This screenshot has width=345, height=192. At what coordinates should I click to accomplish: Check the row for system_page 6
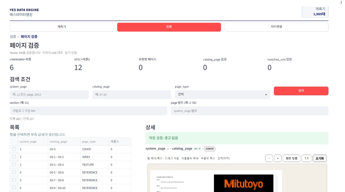tap(14, 188)
